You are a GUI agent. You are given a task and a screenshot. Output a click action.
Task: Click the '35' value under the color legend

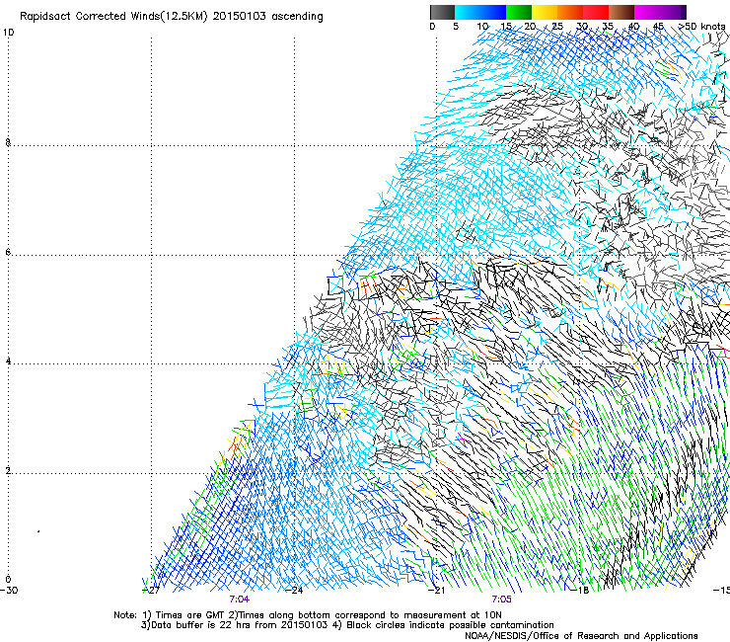[608, 27]
